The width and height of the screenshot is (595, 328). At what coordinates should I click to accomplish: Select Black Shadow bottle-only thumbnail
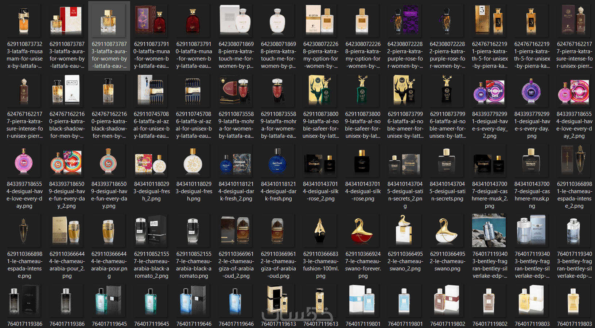point(109,90)
